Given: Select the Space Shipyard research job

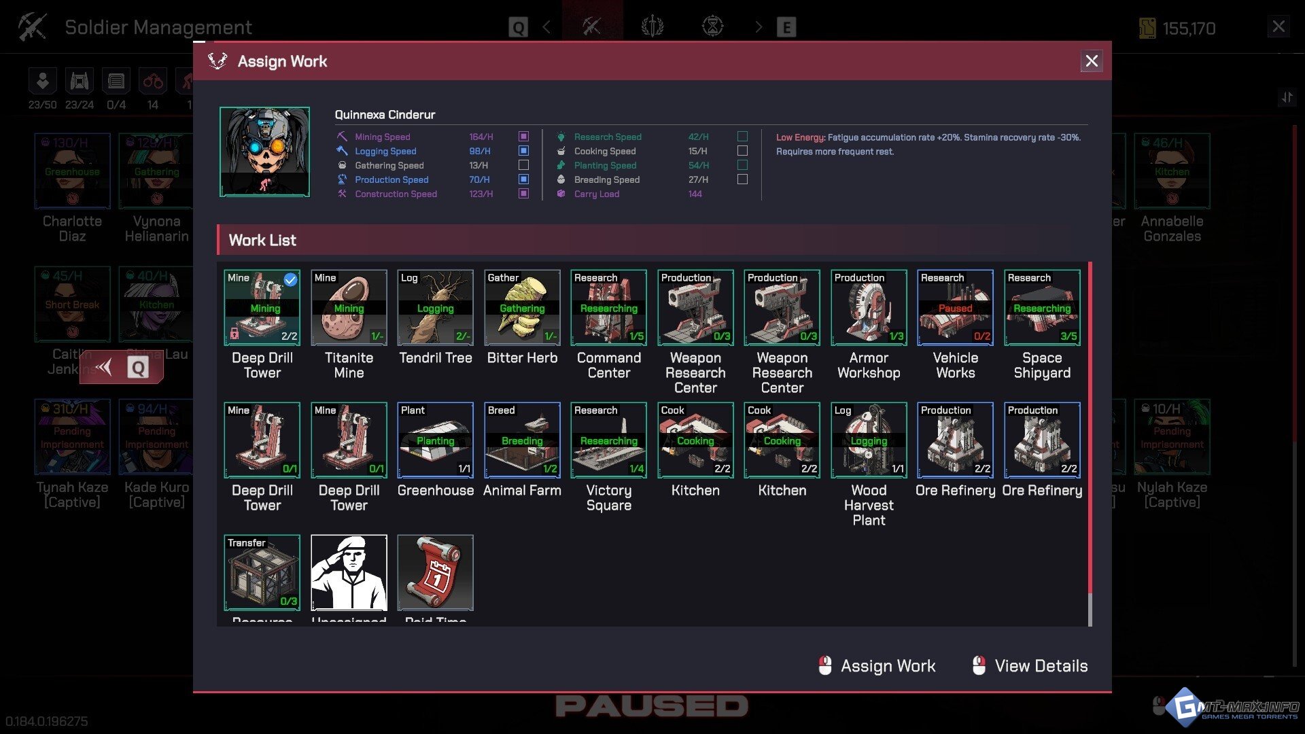Looking at the screenshot, I should pos(1042,307).
